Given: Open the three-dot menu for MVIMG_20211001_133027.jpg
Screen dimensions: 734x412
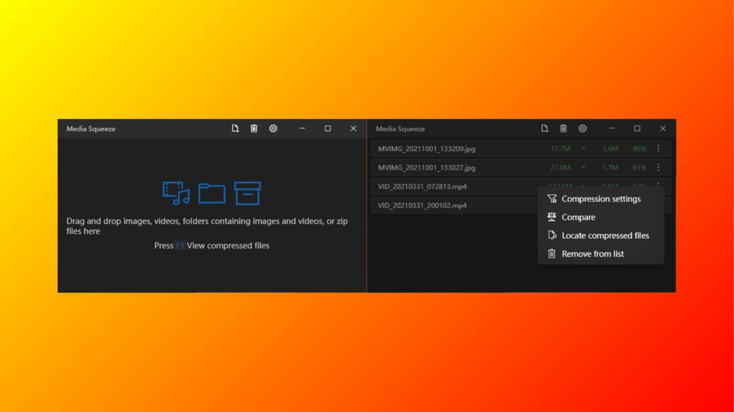Looking at the screenshot, I should pyautogui.click(x=658, y=167).
